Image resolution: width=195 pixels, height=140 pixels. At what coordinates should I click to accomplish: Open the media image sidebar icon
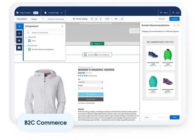click(x=19, y=48)
